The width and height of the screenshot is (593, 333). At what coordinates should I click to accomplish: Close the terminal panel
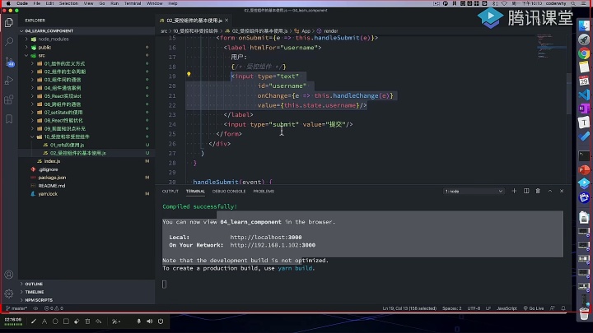point(562,191)
